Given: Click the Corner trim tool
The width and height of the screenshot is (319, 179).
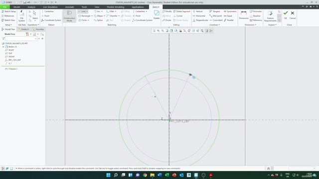Looking at the screenshot, I should coord(178,16).
